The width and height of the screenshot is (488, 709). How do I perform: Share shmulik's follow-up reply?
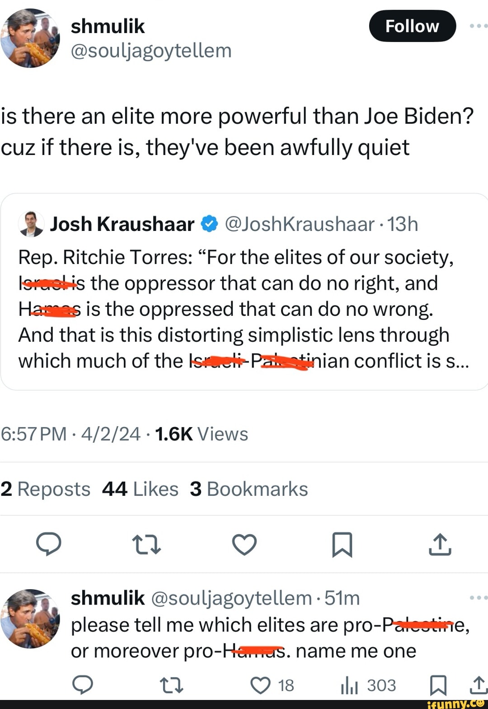[x=478, y=685]
